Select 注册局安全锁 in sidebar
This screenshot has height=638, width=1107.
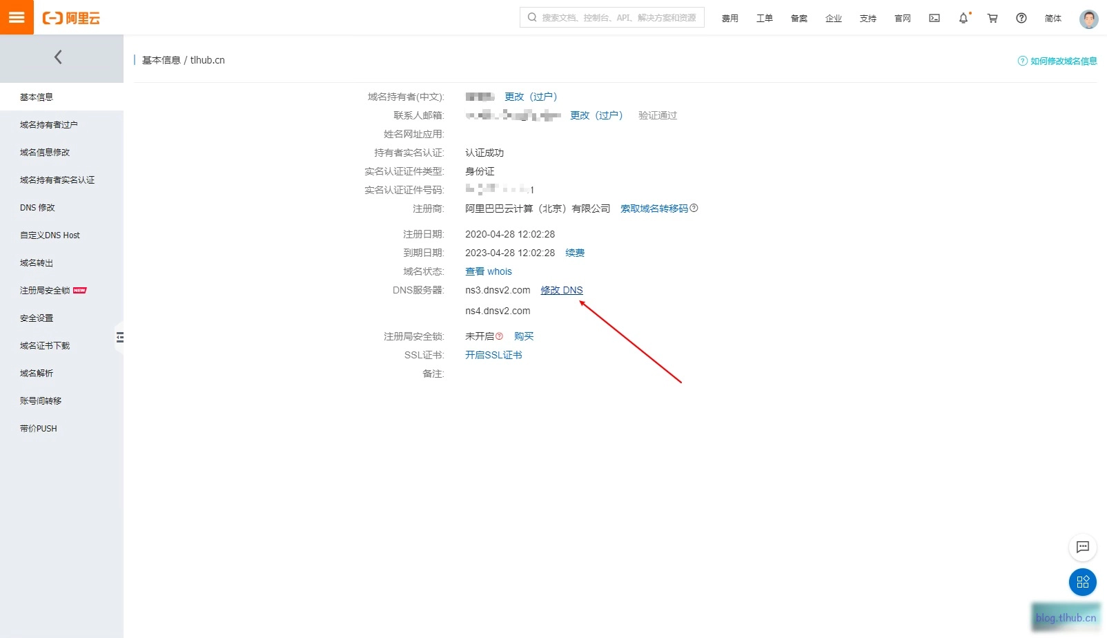tap(61, 290)
